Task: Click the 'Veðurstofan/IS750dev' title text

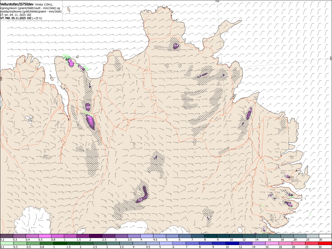Action: coord(17,4)
